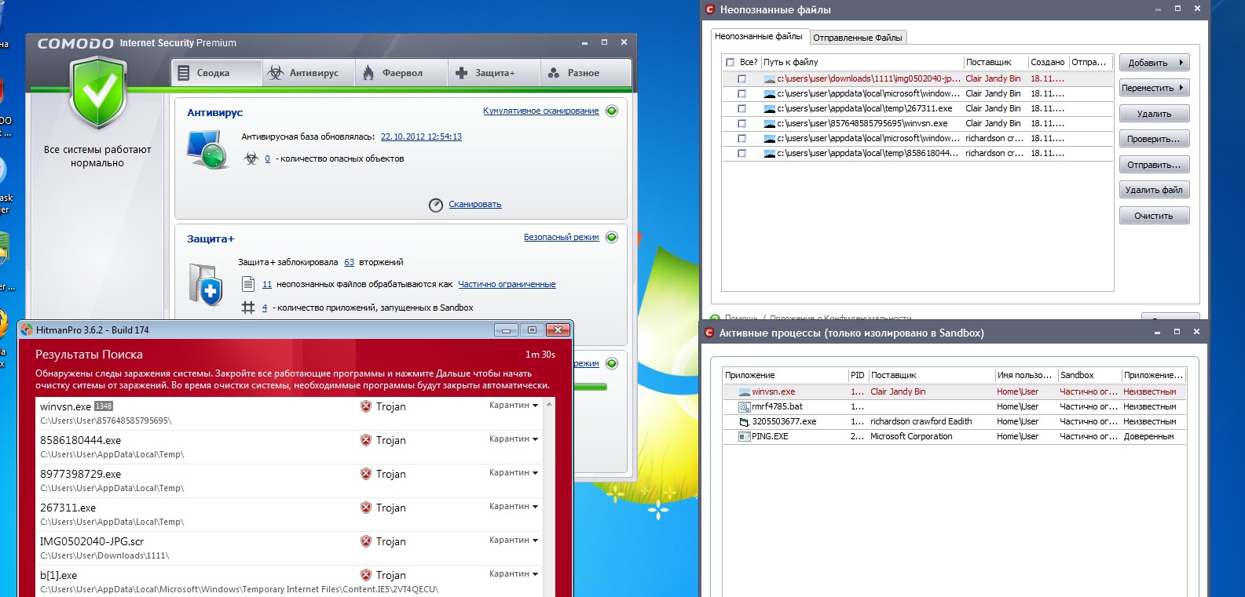Click green status indicator beside Безопасный режим
Image resolution: width=1245 pixels, height=597 pixels.
tap(612, 237)
